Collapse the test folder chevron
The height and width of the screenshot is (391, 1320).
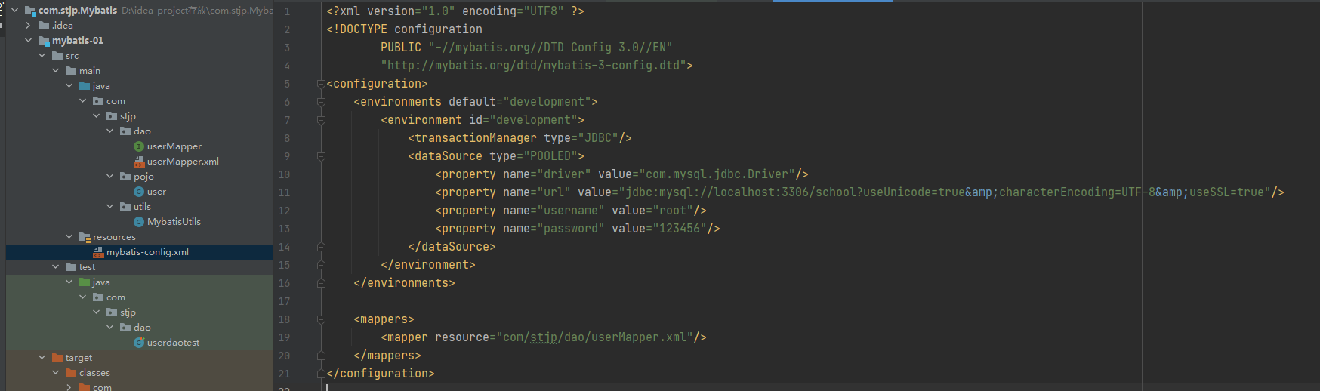(55, 267)
